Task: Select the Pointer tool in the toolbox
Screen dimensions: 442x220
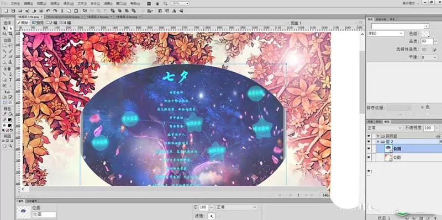Action: coord(5,28)
